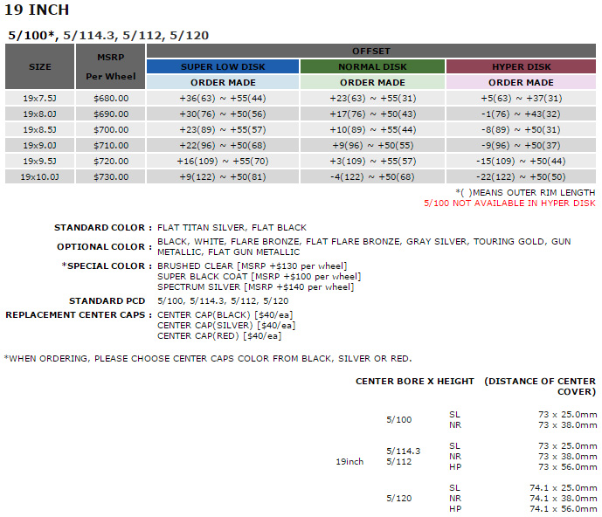Click the STANDARD COLOR label

pyautogui.click(x=103, y=227)
